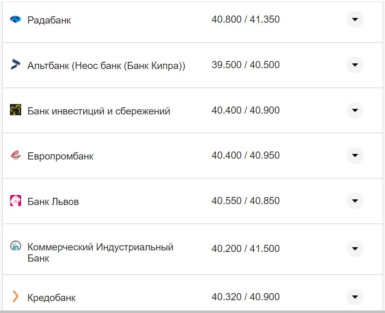This screenshot has width=385, height=313.
Task: Expand the Европромбанк row arrow
Action: coord(355,155)
